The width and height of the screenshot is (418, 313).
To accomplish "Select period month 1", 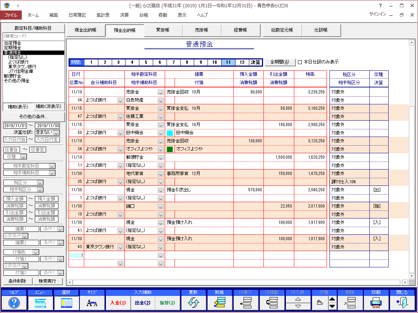I will [91, 62].
